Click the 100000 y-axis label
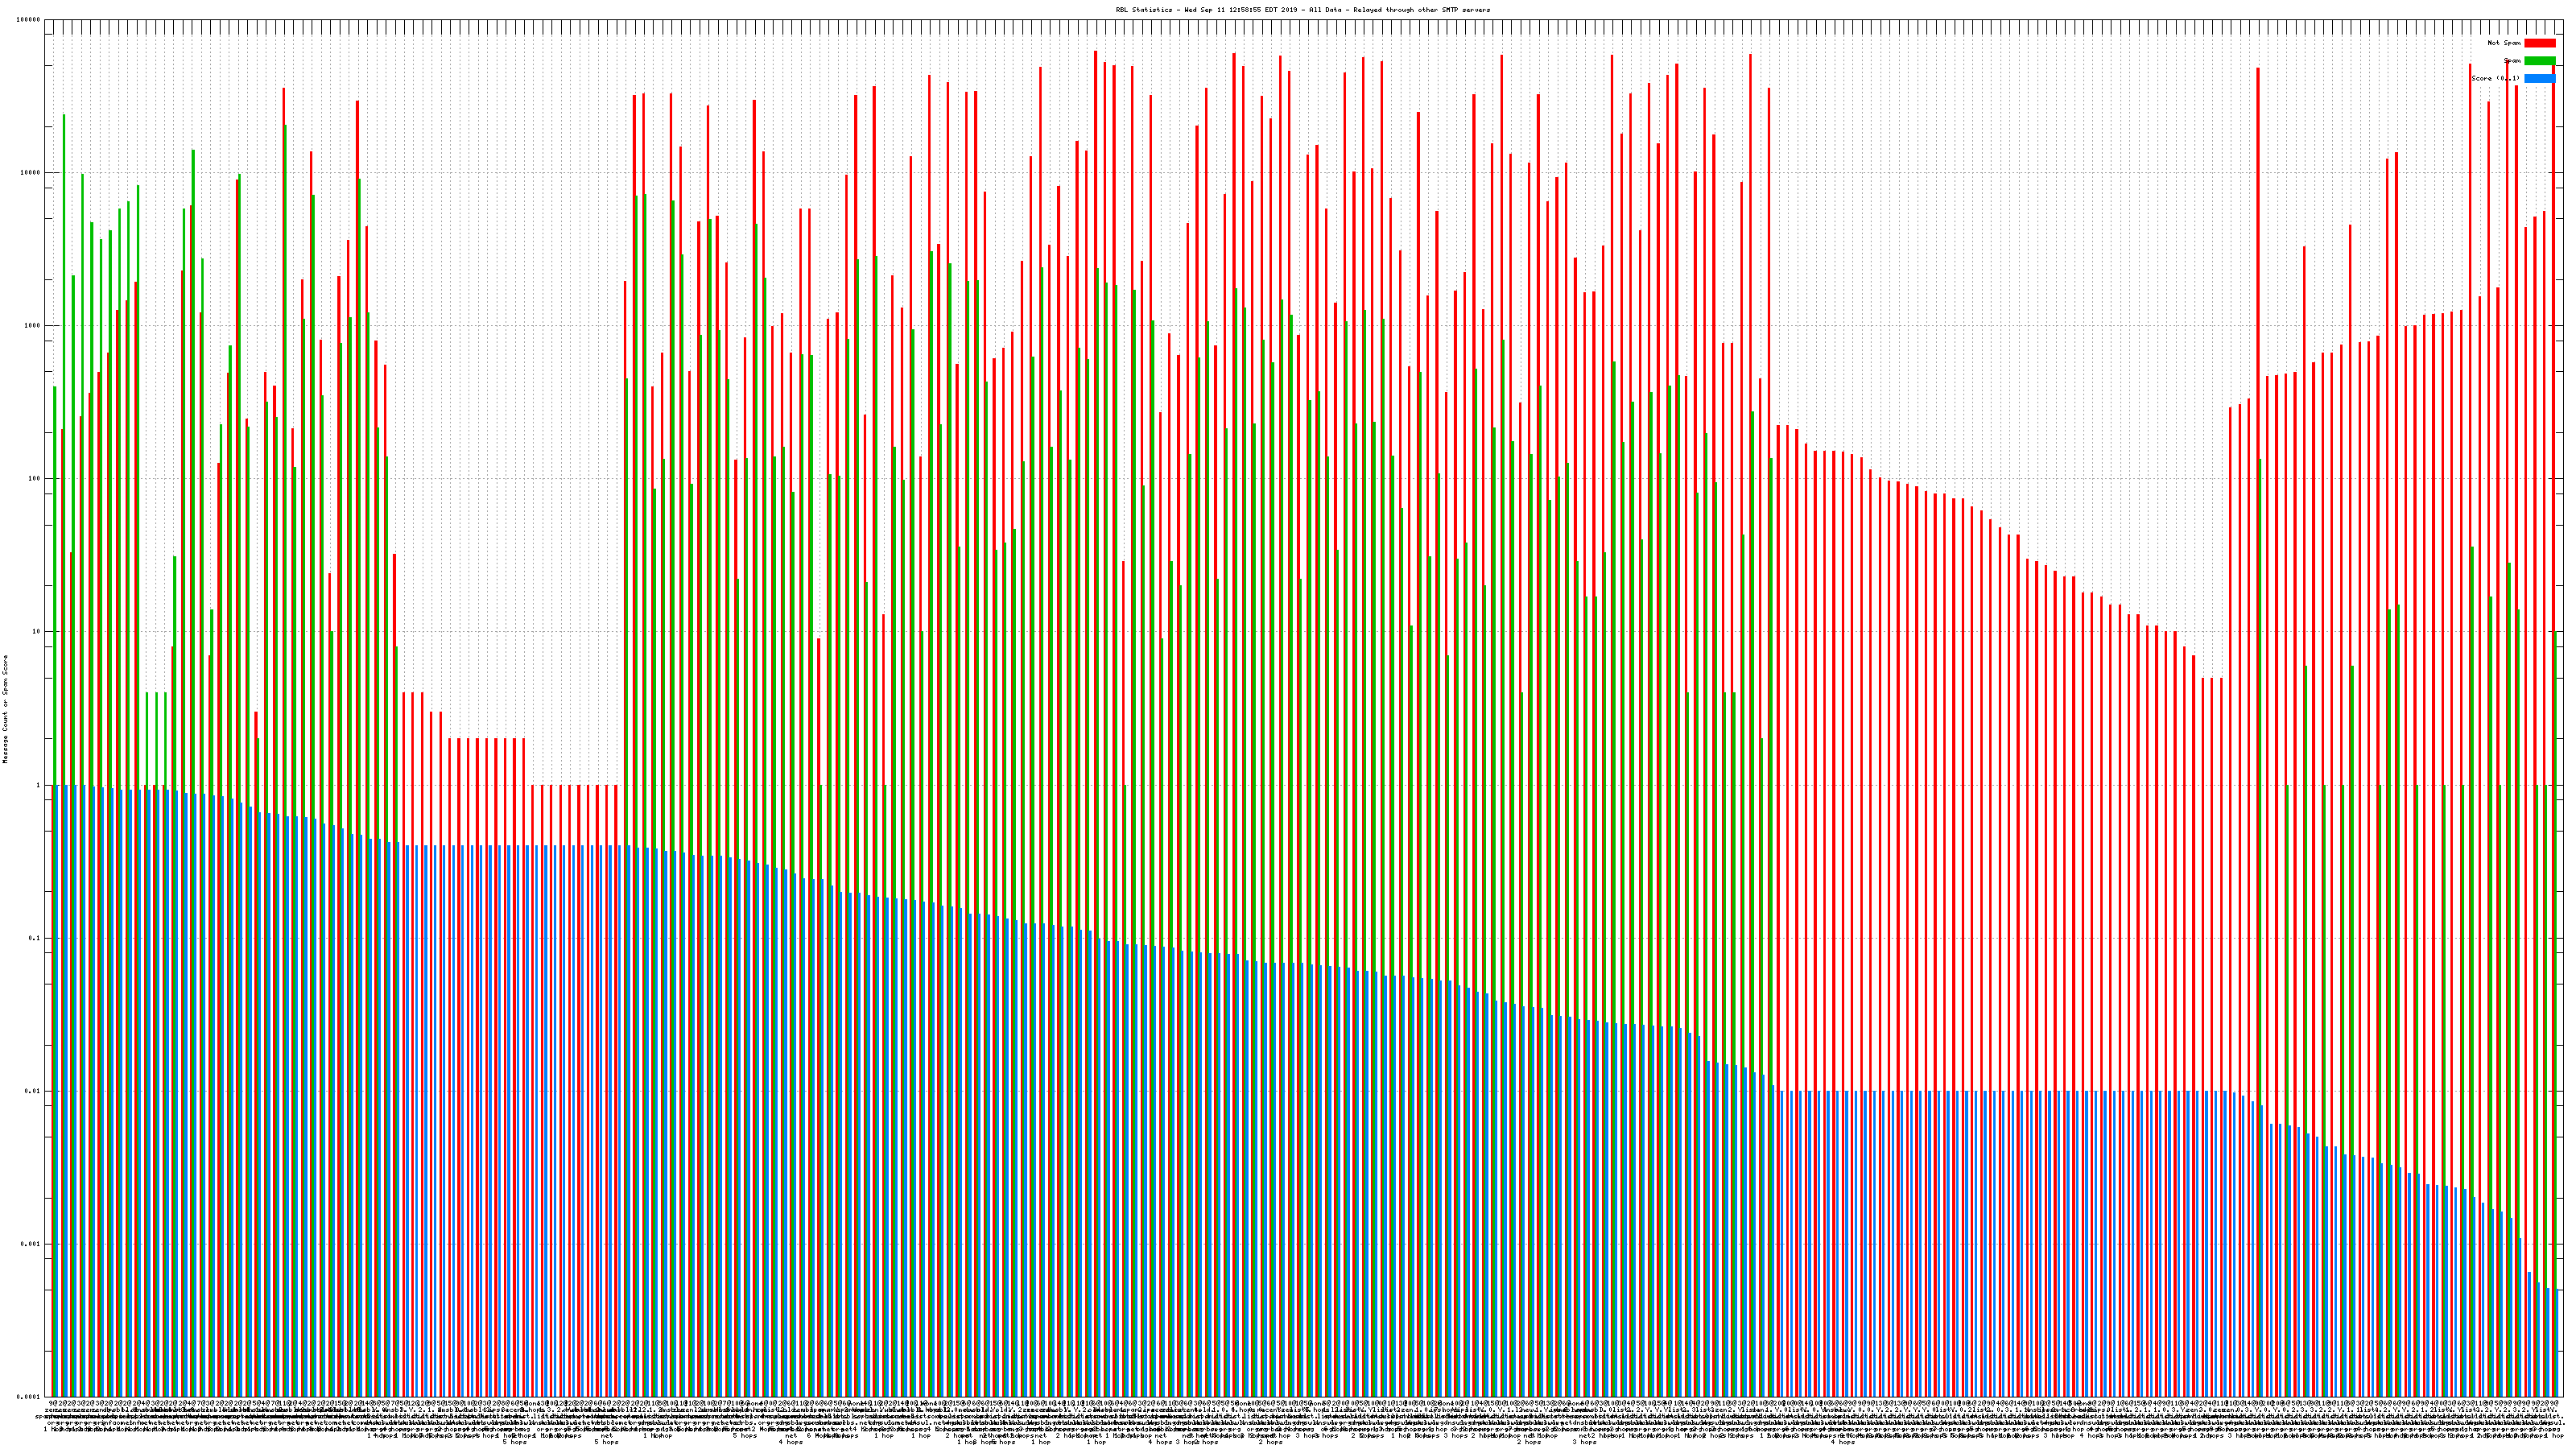Viewport: 2576px width, 1449px height. (30, 20)
